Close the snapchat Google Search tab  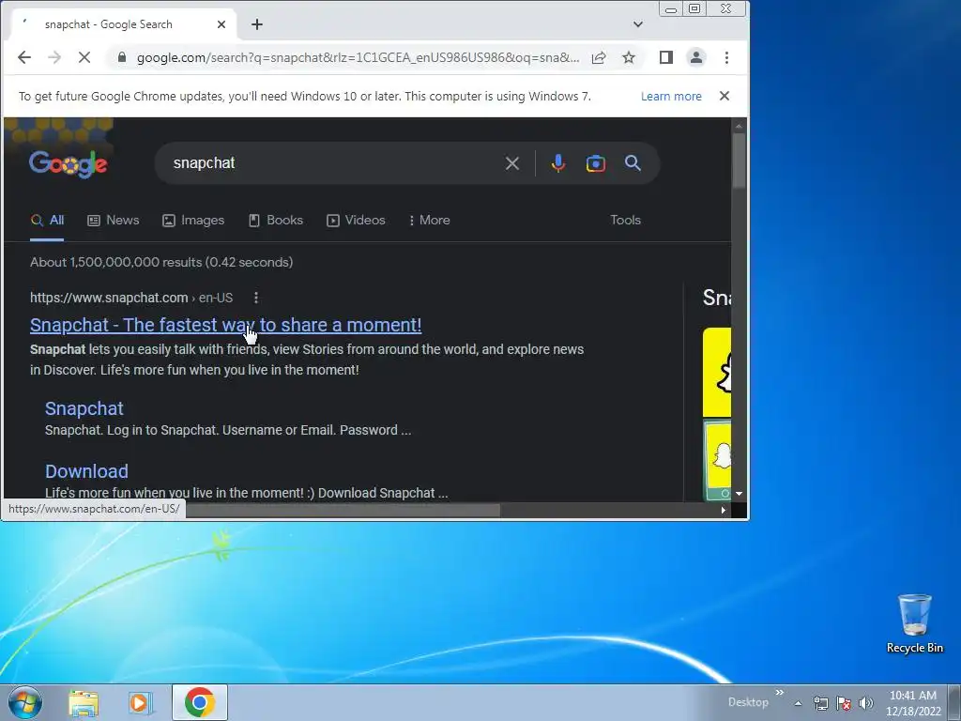(221, 24)
